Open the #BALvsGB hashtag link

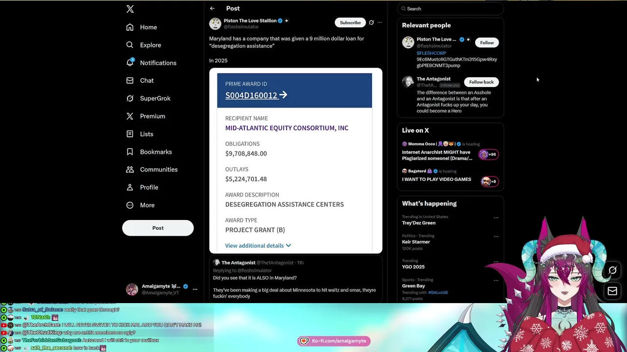[x=438, y=292]
